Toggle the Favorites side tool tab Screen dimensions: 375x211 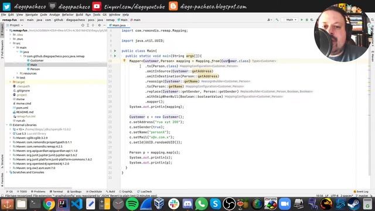[2, 180]
